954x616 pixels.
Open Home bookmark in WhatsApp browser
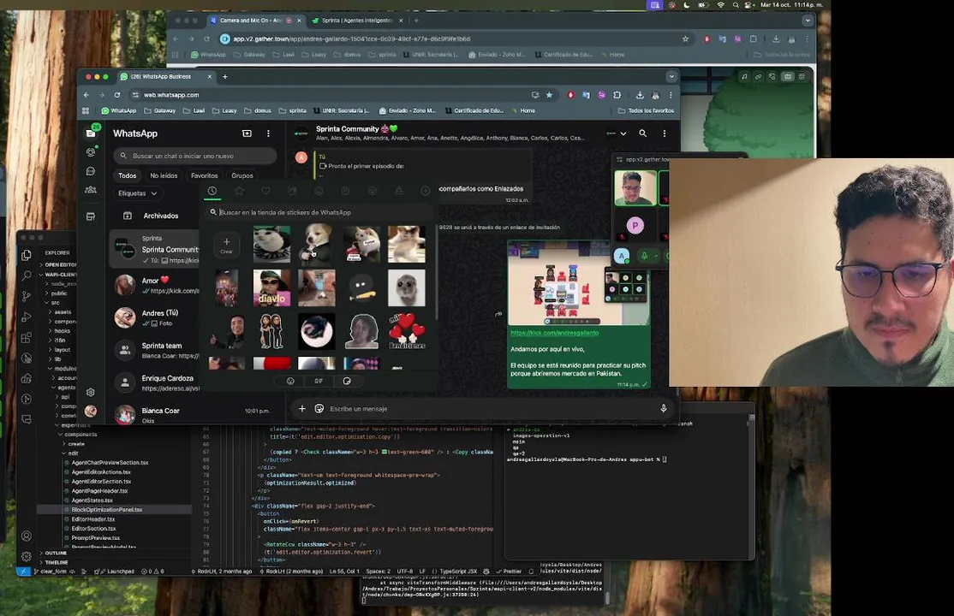point(523,110)
